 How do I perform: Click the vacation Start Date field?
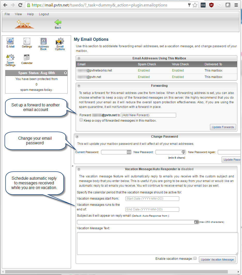click(152, 199)
